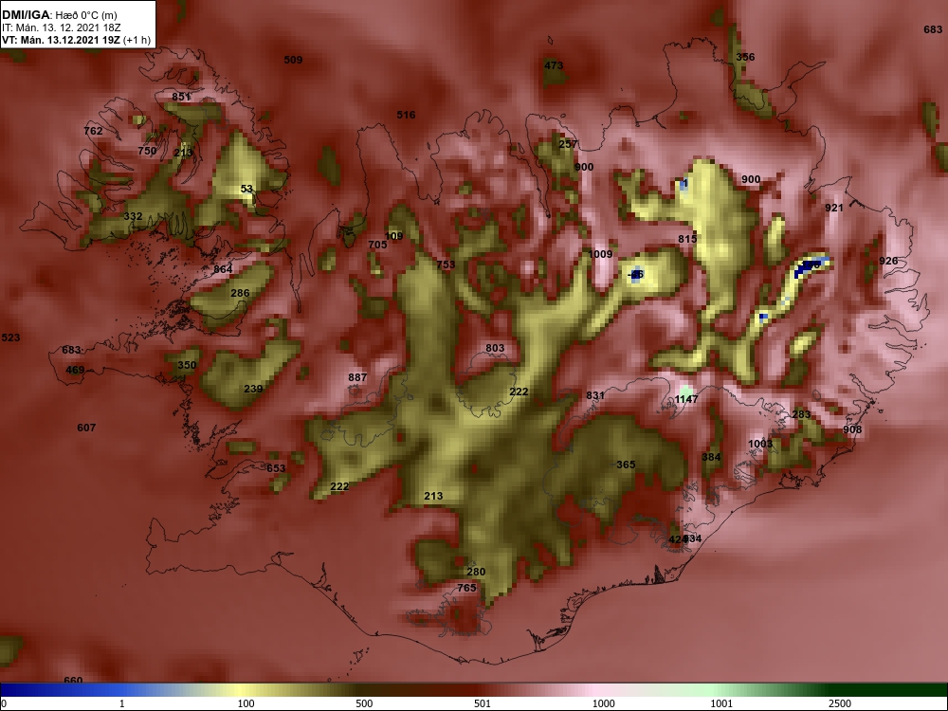Screen dimensions: 948x711
Task: Click the map value 1009
Action: pos(600,254)
